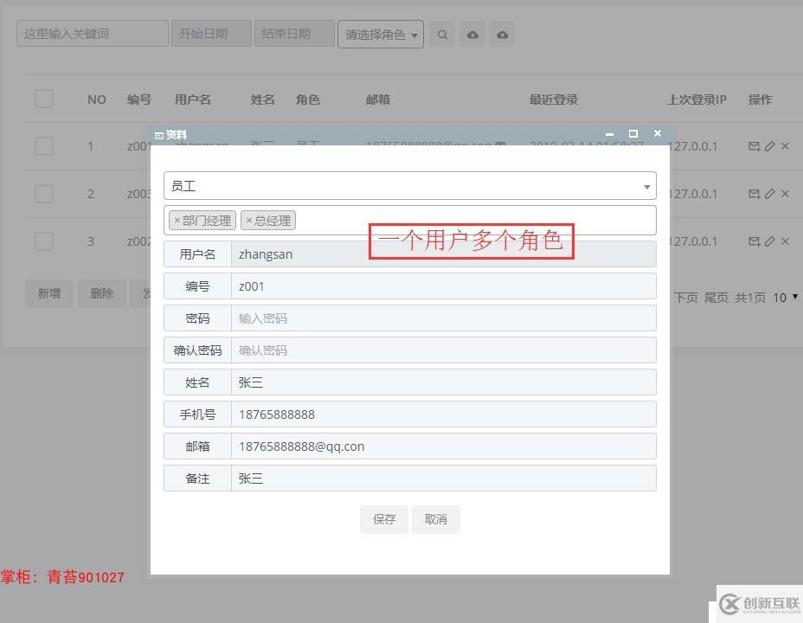Click the 取消 button
This screenshot has height=623, width=803.
tap(436, 519)
